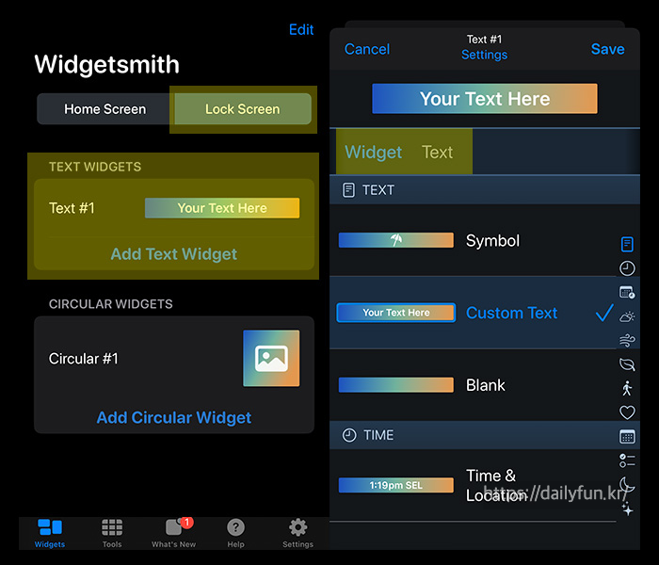Choose the Time & Location widget option
The height and width of the screenshot is (565, 659).
coord(473,486)
